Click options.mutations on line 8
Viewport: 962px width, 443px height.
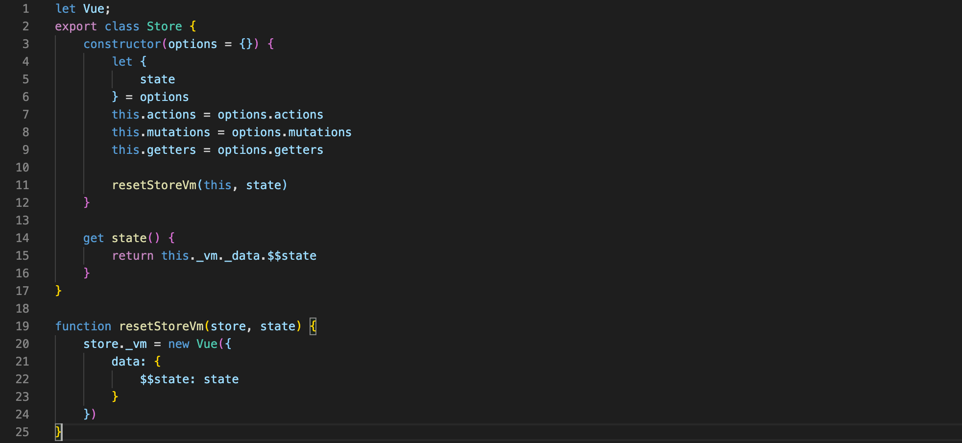292,132
